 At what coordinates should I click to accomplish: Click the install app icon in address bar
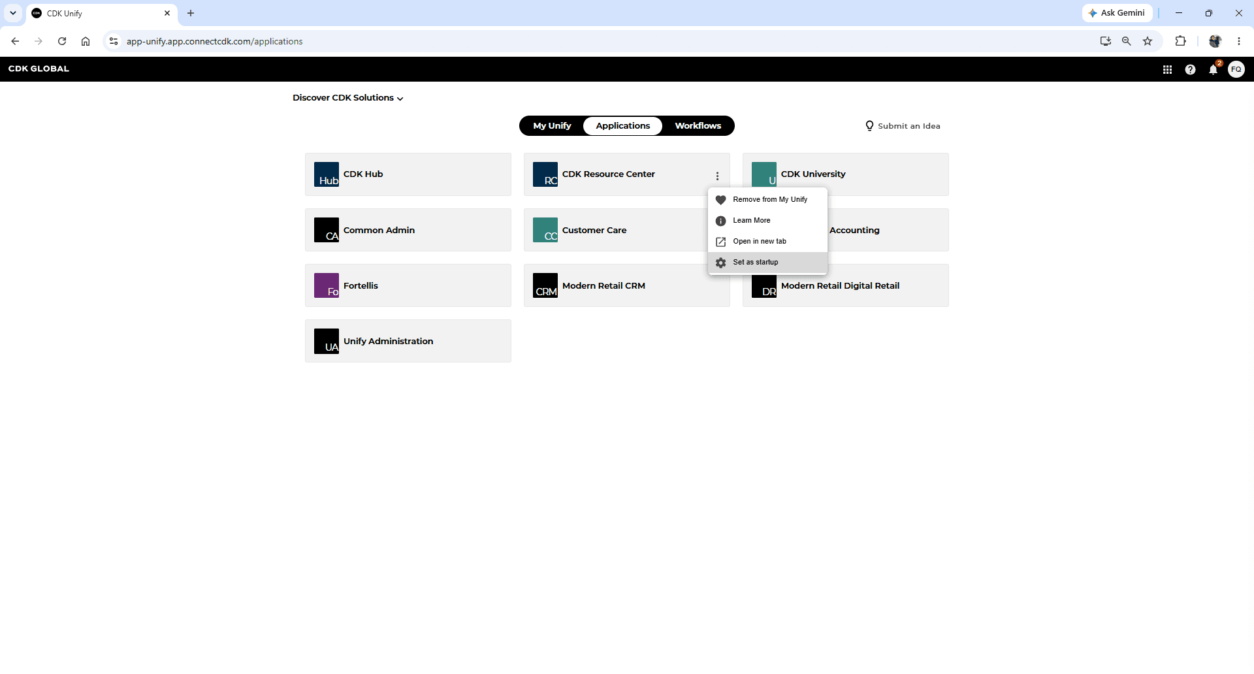pos(1105,41)
